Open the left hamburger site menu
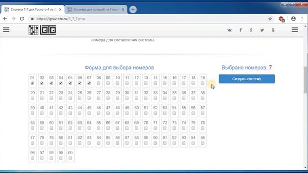308x173 pixels. 6,30
